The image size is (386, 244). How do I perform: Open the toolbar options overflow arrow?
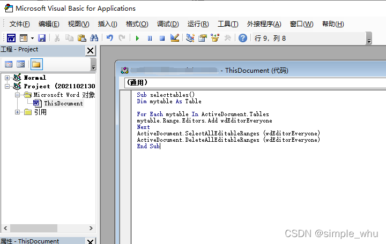click(369, 39)
